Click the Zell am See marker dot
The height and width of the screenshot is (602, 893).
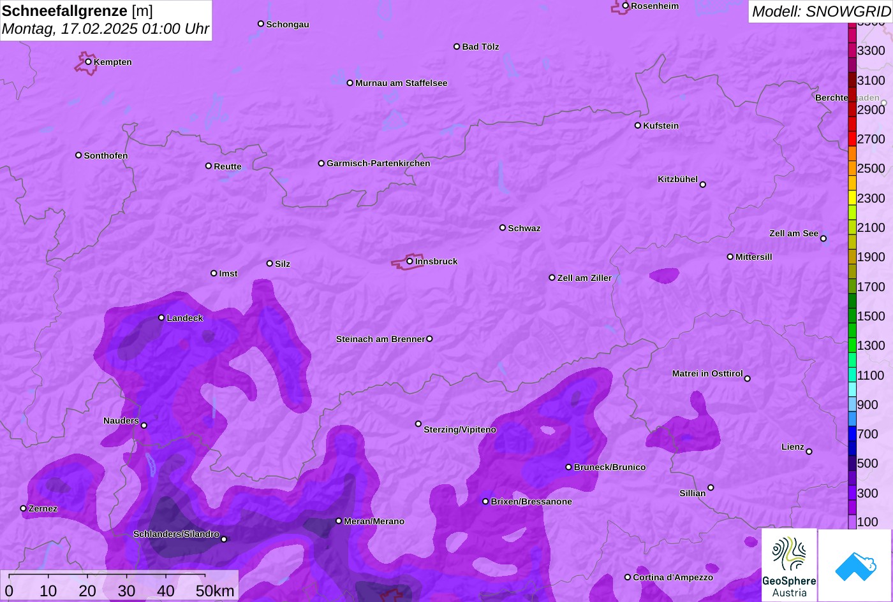823,239
